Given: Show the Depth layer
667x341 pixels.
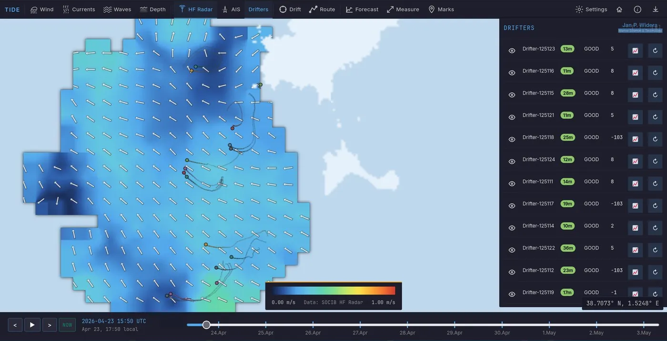Looking at the screenshot, I should pos(153,9).
